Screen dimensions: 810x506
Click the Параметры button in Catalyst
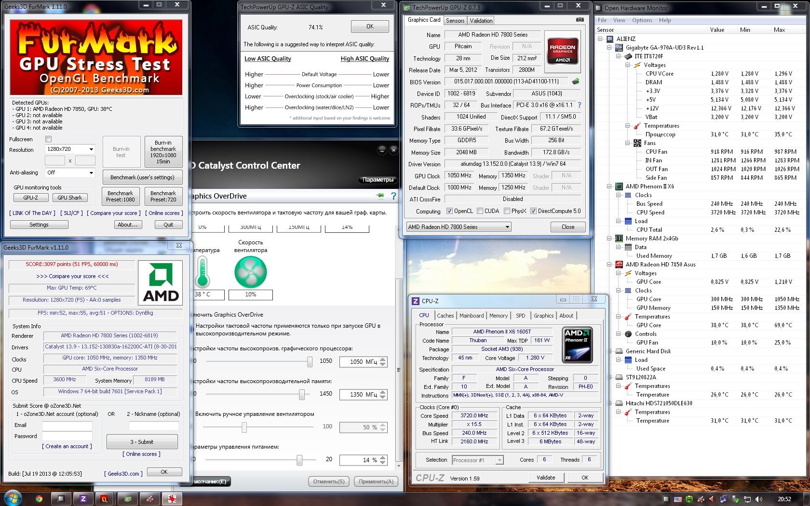[378, 180]
